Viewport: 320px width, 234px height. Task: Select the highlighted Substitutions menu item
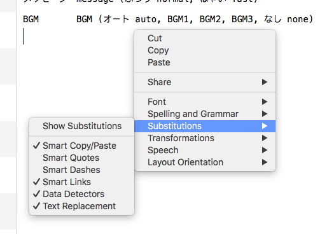point(205,126)
